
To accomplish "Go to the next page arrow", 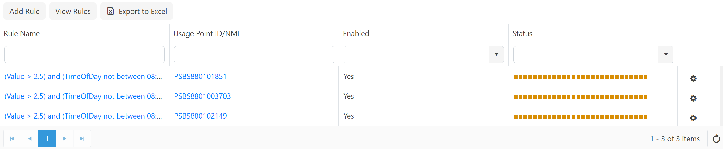I will pos(65,139).
